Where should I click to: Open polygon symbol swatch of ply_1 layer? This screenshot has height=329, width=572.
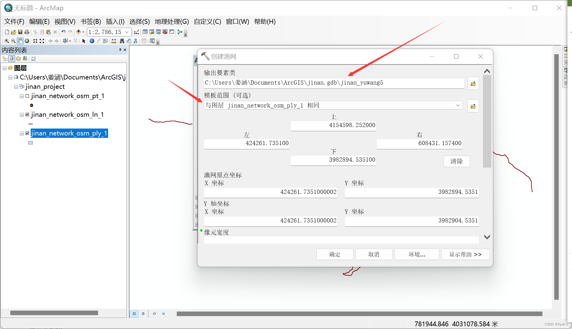coord(30,143)
